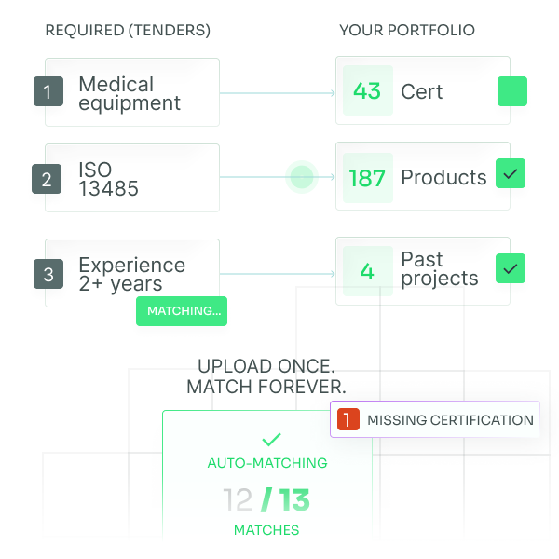Click the MISSING CERTIFICATION alert label

[450, 420]
